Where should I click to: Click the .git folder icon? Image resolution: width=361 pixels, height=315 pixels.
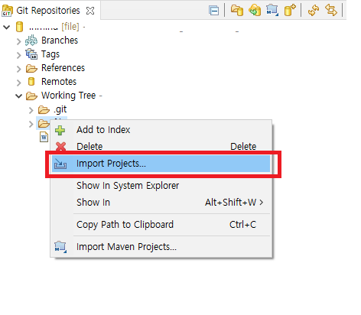[44, 110]
